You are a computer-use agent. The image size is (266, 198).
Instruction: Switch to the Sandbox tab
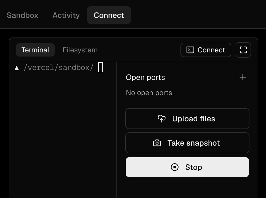tap(23, 15)
